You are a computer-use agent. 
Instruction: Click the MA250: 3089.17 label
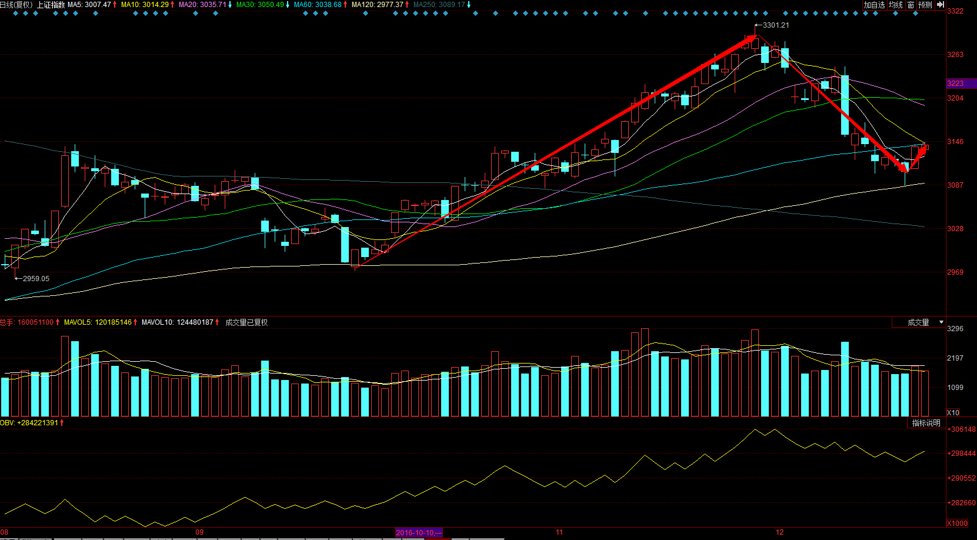click(439, 5)
